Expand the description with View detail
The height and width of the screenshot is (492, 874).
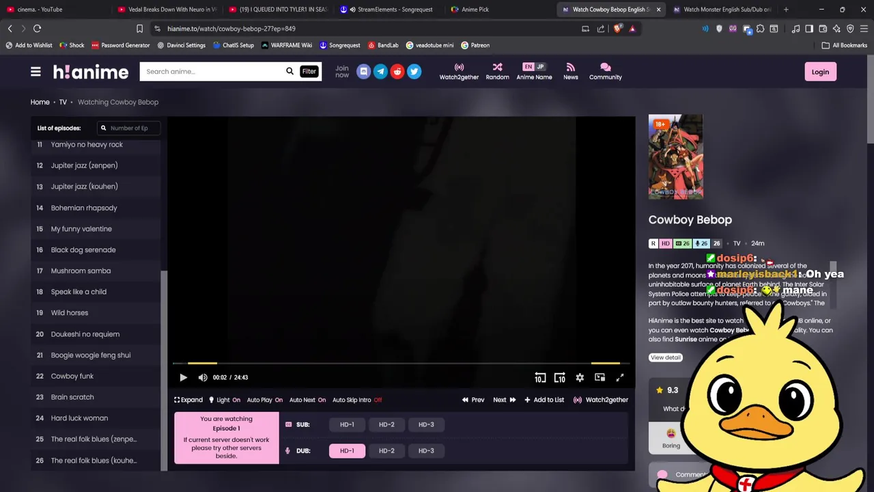pyautogui.click(x=666, y=357)
